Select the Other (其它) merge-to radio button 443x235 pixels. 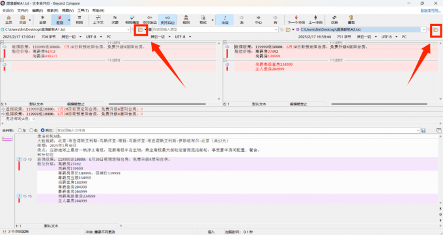pos(42,130)
